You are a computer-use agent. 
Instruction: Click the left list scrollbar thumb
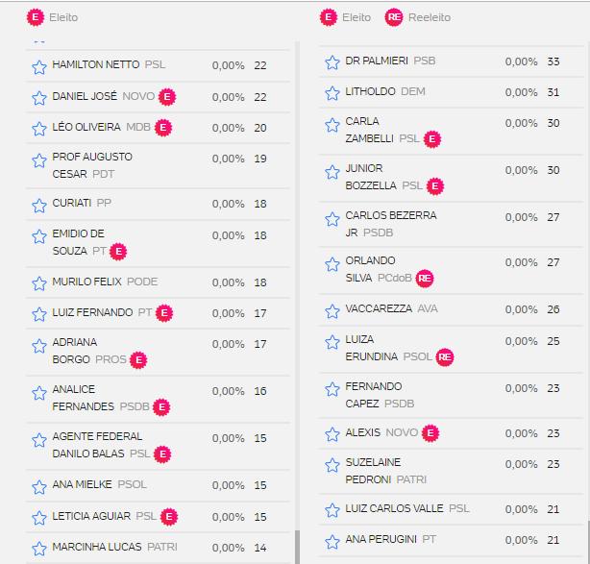point(297,548)
